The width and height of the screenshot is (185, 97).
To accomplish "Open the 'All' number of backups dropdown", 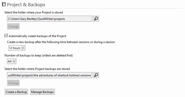I will [x=11, y=61].
